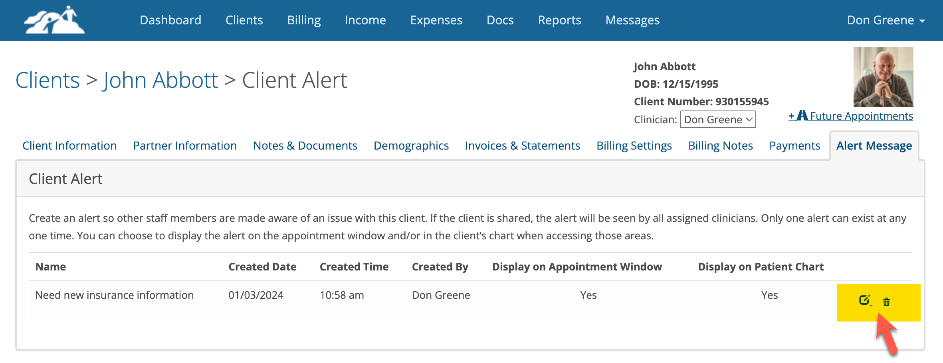The image size is (943, 363).
Task: Click the Display on Patient Chart header
Action: pyautogui.click(x=761, y=267)
